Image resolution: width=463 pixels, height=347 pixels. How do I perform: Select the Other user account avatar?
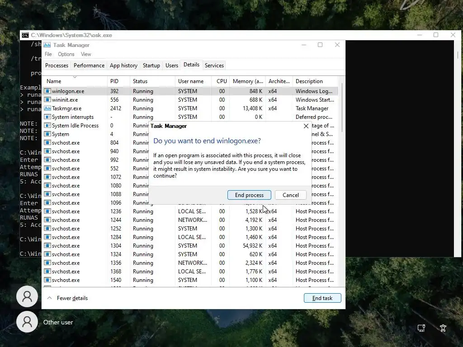point(27,322)
